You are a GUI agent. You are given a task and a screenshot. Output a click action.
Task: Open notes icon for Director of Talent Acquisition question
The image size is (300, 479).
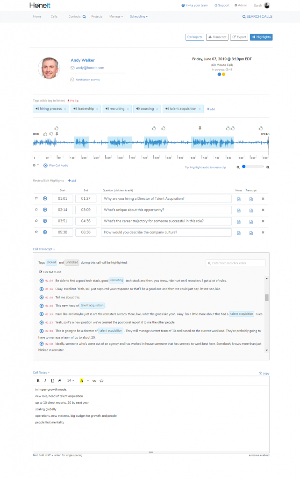pyautogui.click(x=239, y=199)
